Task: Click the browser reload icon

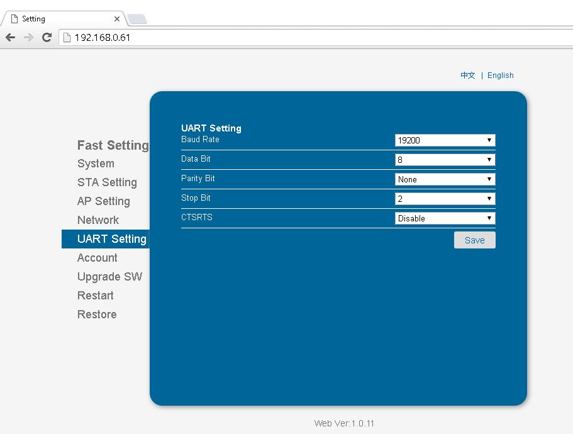Action: (x=47, y=38)
